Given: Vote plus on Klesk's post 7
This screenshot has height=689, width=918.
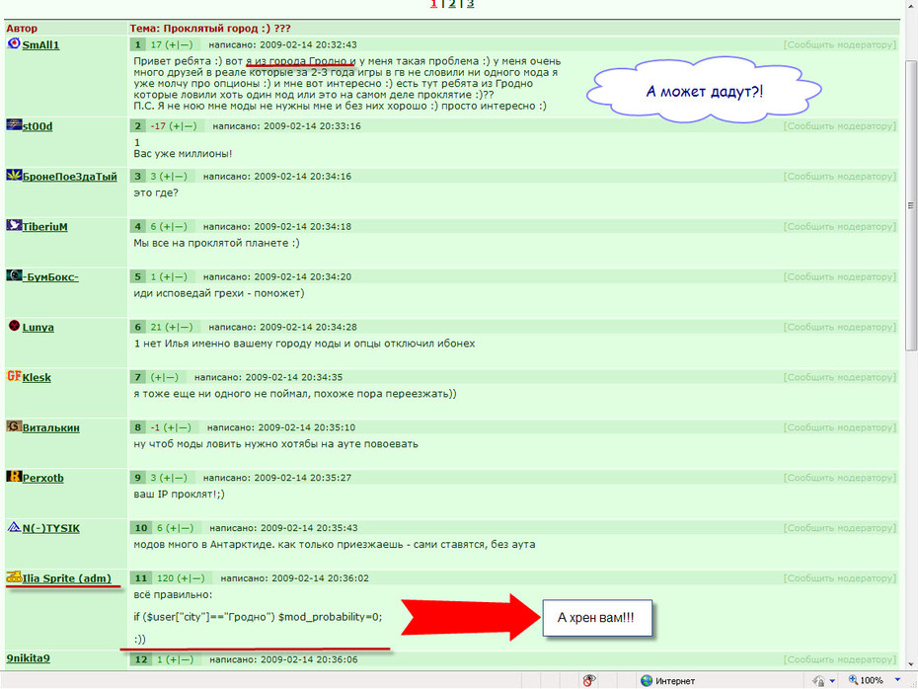Looking at the screenshot, I should 159,378.
